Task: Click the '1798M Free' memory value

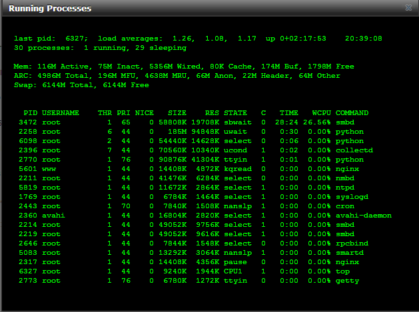Action: [x=331, y=67]
